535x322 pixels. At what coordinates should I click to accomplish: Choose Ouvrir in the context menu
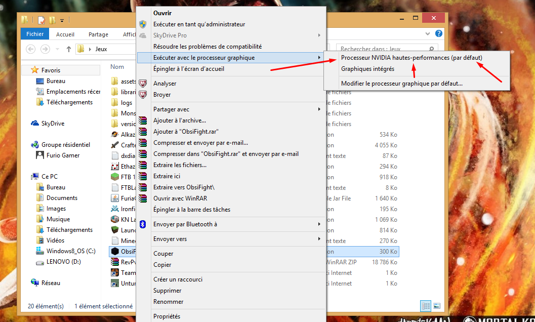[162, 13]
